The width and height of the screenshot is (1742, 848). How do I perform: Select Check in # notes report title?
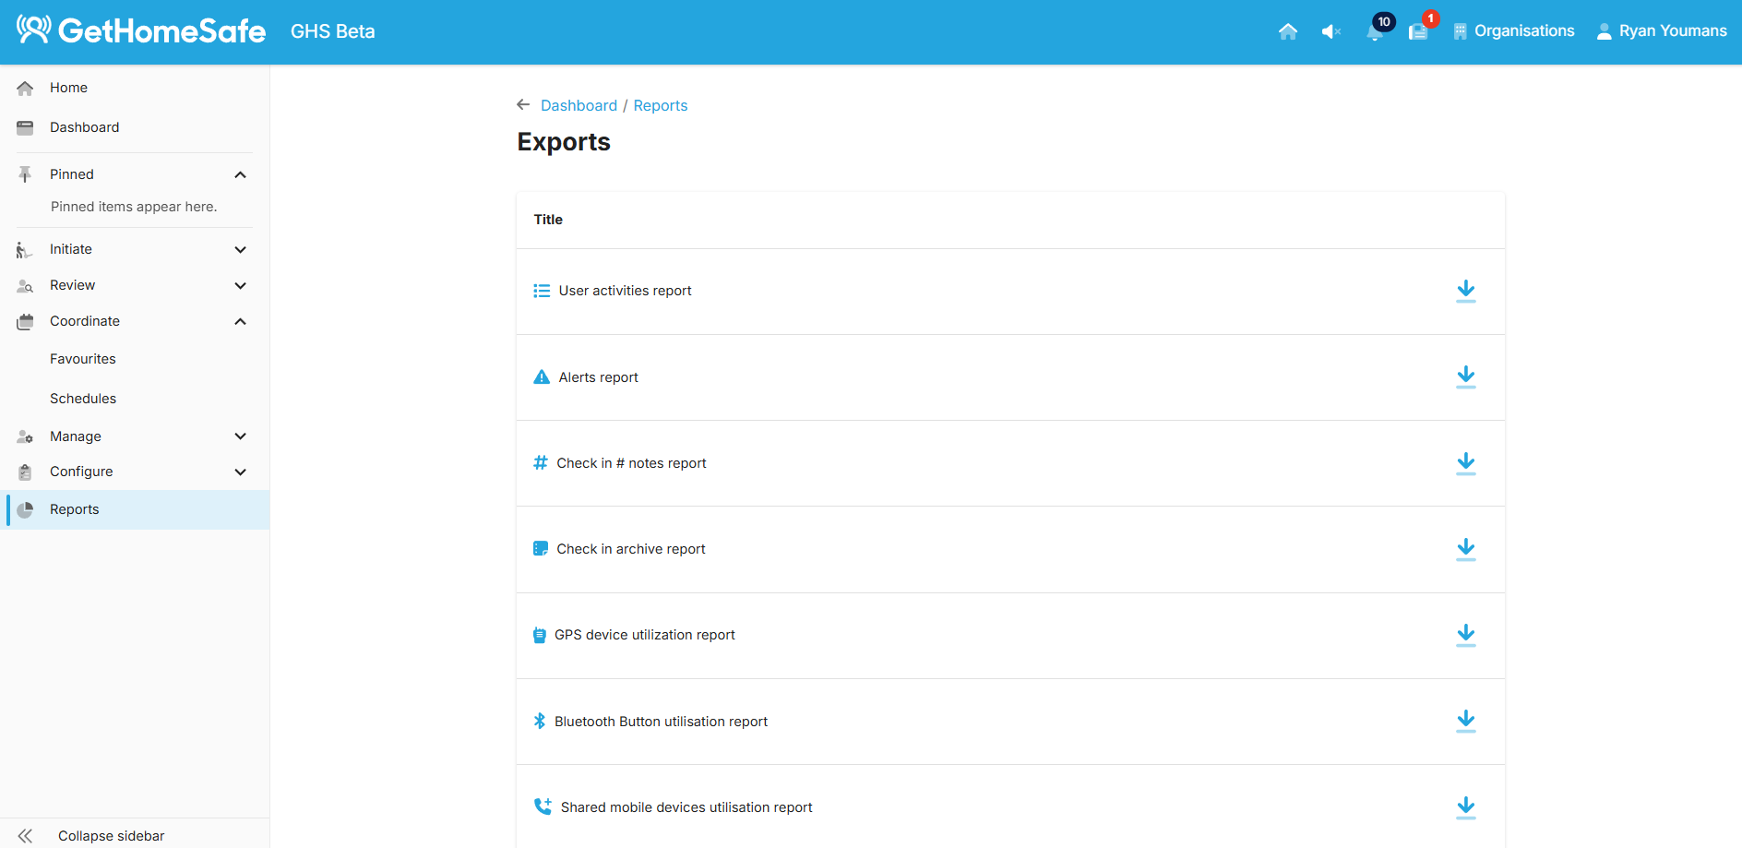click(x=631, y=463)
